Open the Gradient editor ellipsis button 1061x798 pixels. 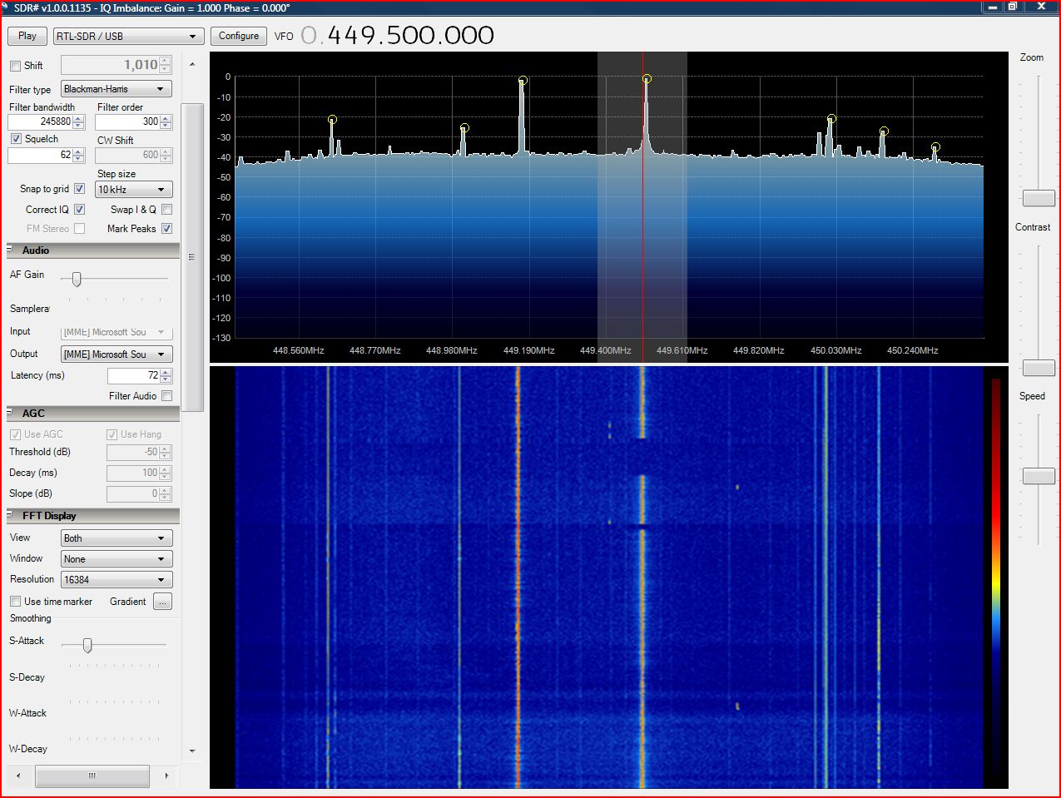click(162, 602)
